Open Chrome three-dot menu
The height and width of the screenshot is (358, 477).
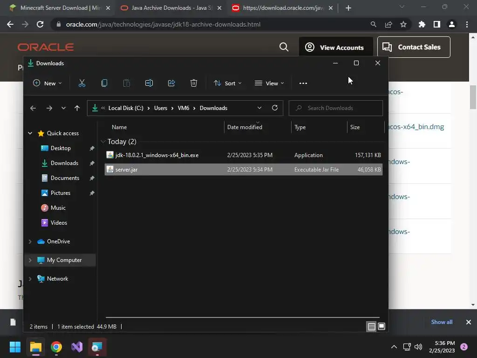pyautogui.click(x=467, y=24)
